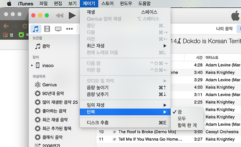Expand the 임의 재생 submenu
This screenshot has height=147, width=241.
pyautogui.click(x=125, y=105)
